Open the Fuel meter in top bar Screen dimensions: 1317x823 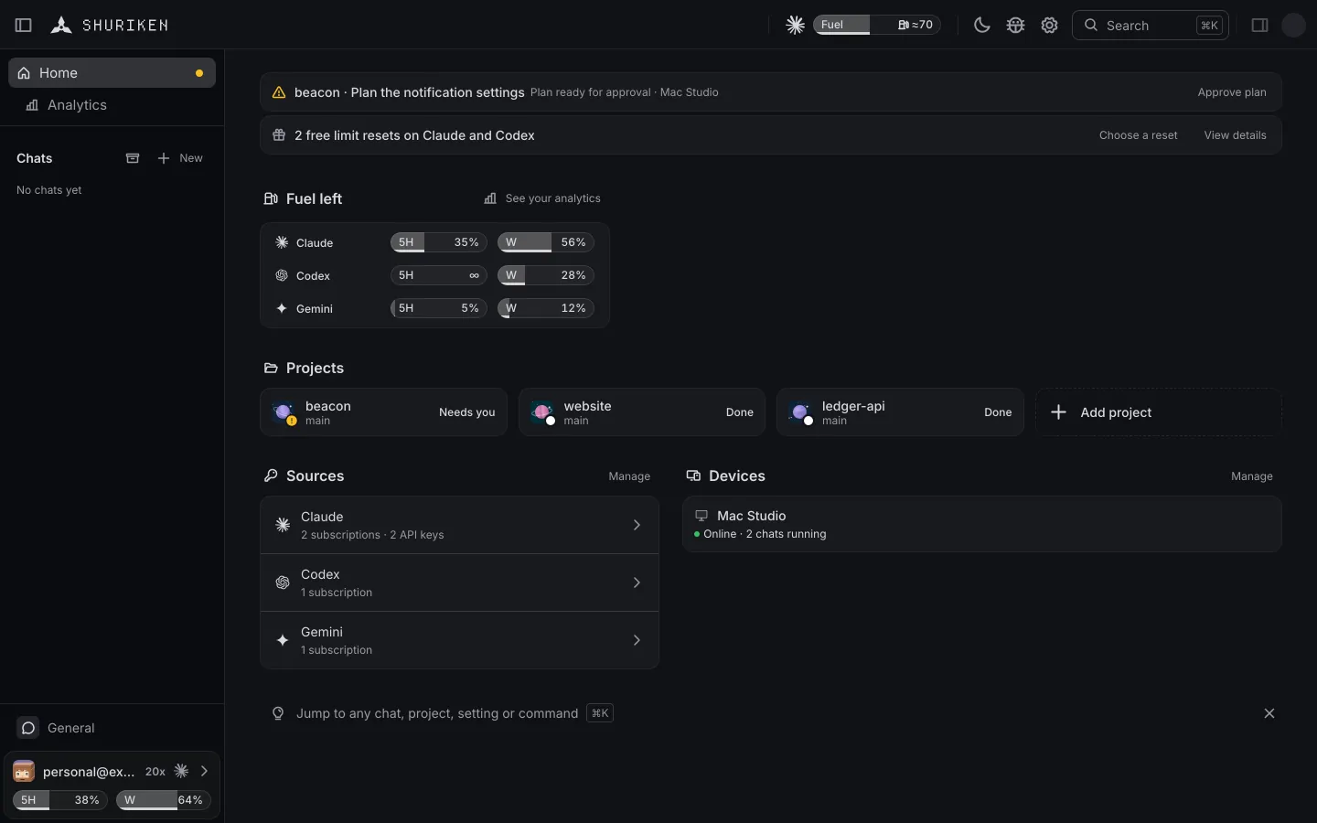tap(877, 26)
